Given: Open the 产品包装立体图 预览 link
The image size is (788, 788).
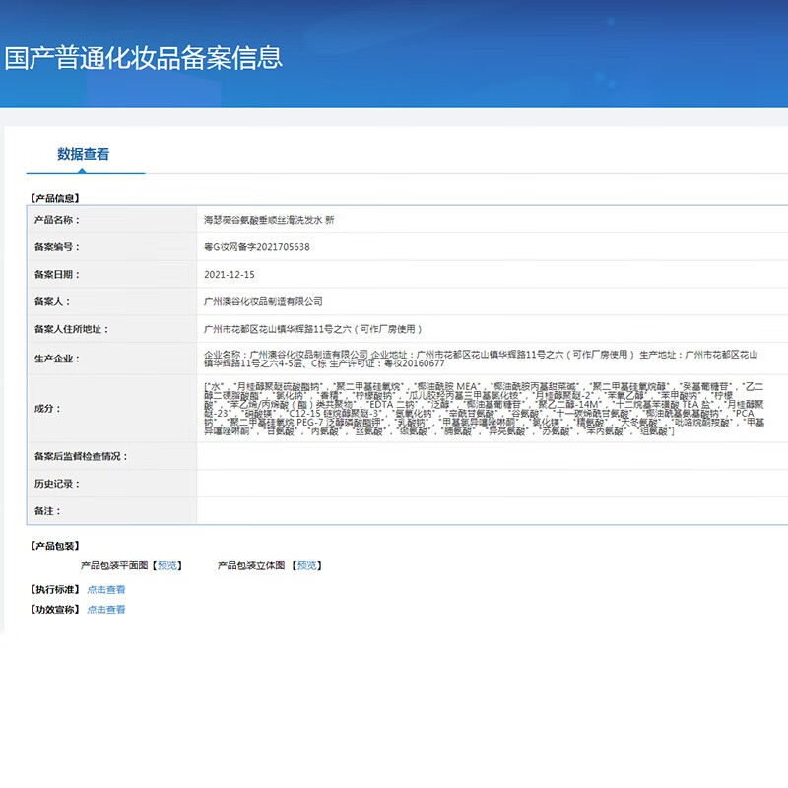Looking at the screenshot, I should coord(307,565).
